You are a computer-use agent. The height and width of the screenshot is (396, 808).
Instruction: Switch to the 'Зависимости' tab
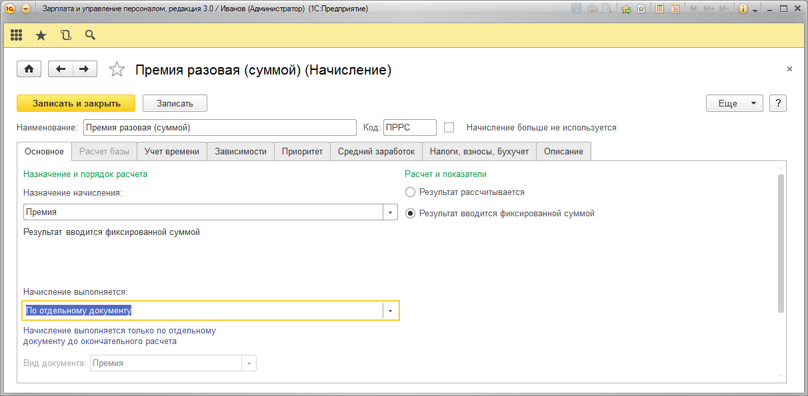(241, 151)
